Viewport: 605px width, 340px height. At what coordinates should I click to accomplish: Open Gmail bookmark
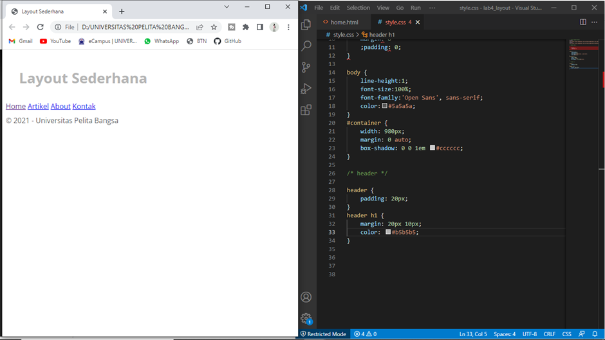pos(21,41)
